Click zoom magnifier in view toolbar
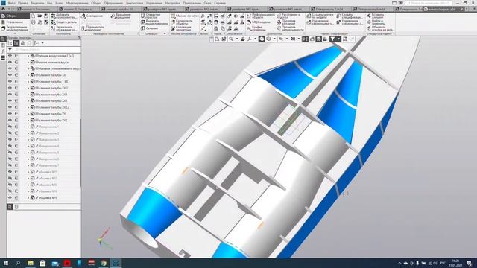This screenshot has width=477, height=268. point(231,39)
